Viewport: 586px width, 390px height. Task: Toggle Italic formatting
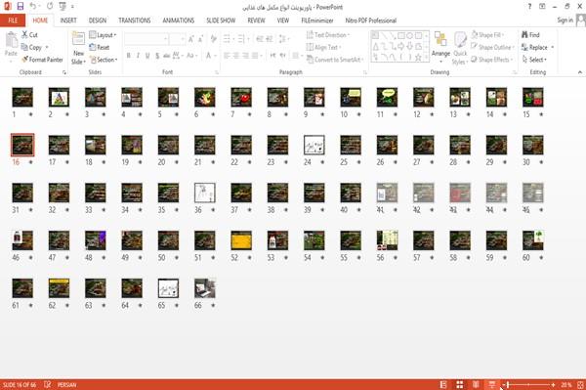point(138,56)
